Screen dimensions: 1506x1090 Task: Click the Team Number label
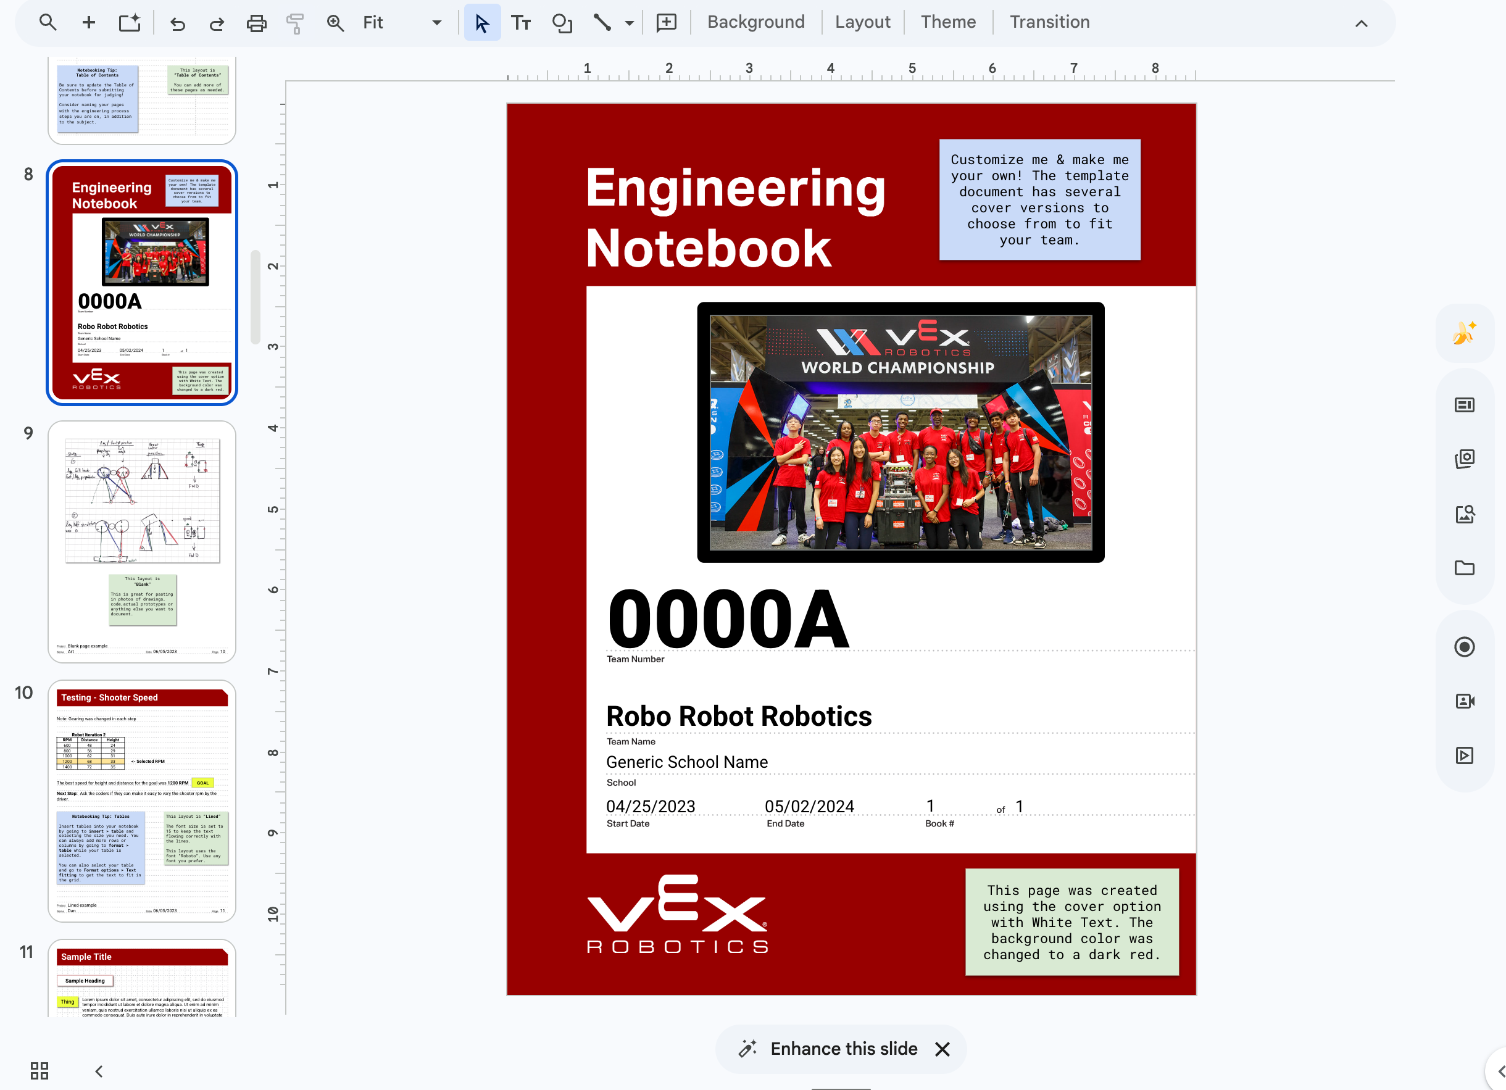click(x=635, y=659)
